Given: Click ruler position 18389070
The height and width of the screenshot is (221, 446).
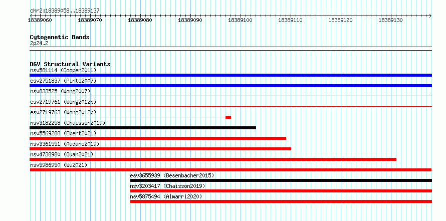Looking at the screenshot, I should (x=90, y=20).
